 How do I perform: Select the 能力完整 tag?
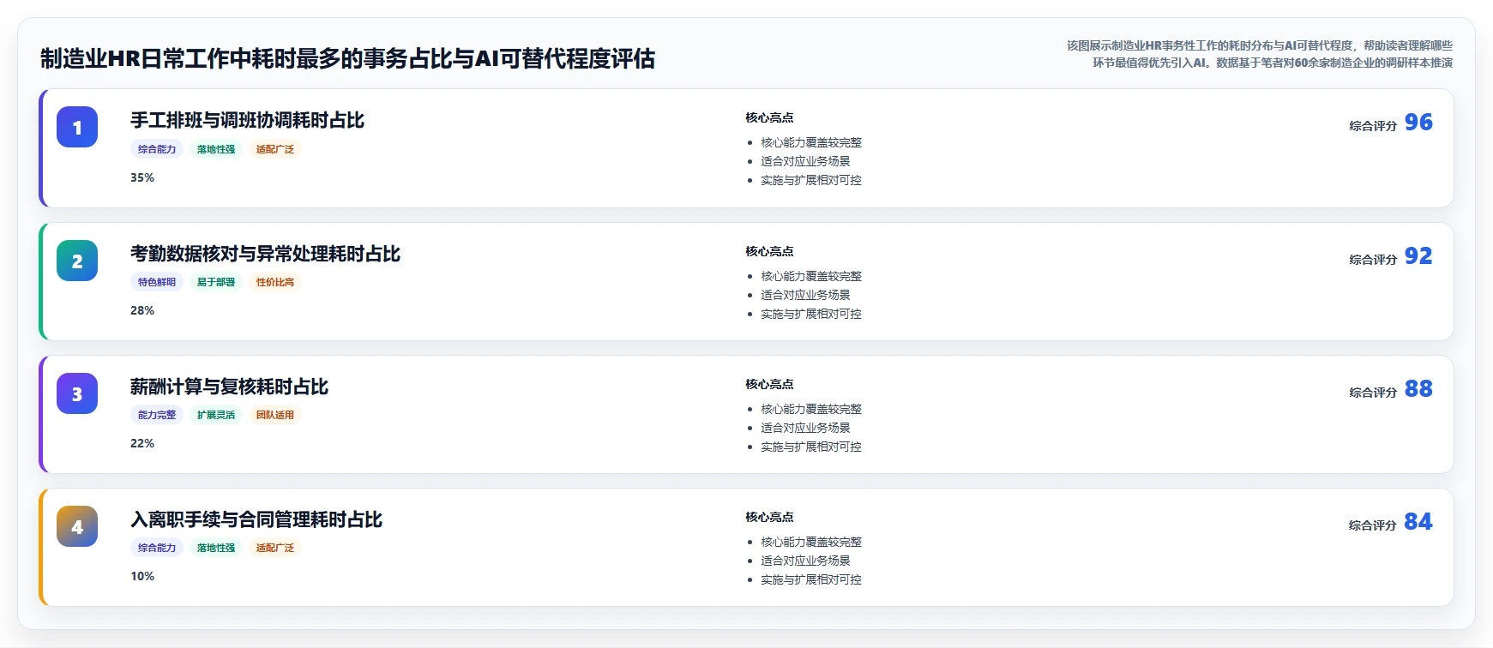157,415
